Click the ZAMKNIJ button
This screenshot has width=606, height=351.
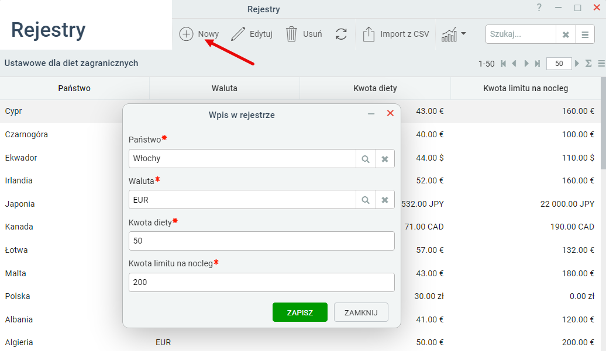tap(361, 312)
